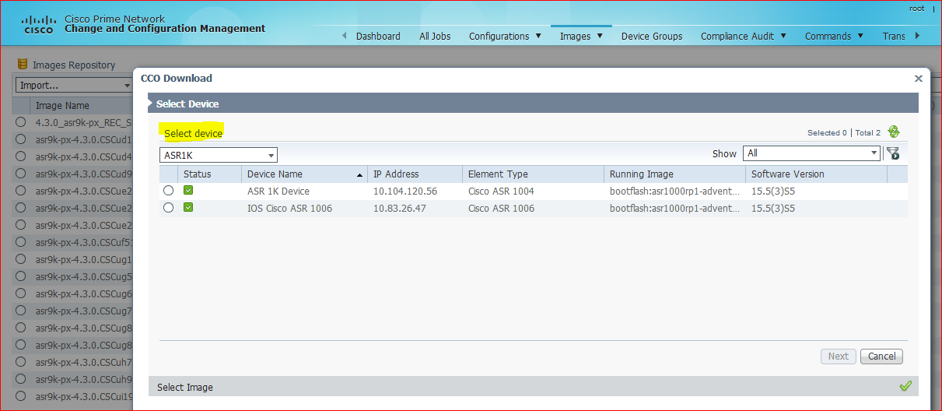Select radio for asr9k-px-4.3.0.CSCuh7 image row
942x411 pixels.
point(21,362)
